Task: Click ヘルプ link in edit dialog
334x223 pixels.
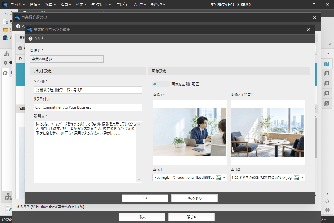Action: [39, 38]
